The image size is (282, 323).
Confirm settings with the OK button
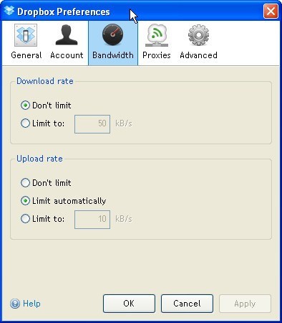pos(129,304)
